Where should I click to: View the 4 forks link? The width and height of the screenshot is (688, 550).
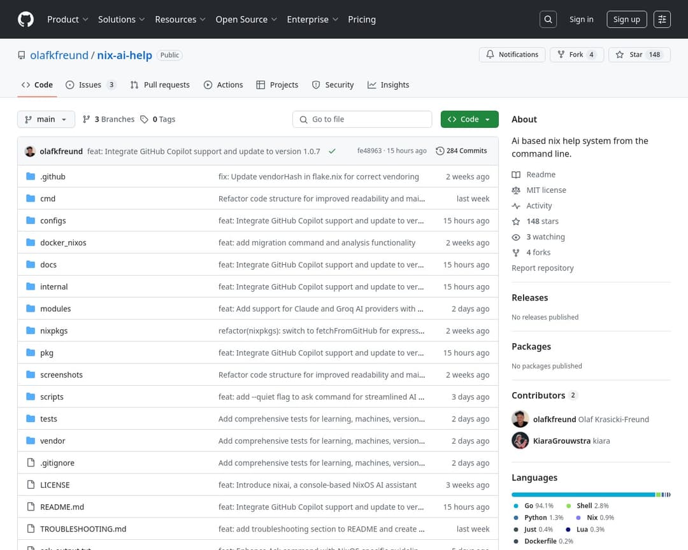coord(531,252)
